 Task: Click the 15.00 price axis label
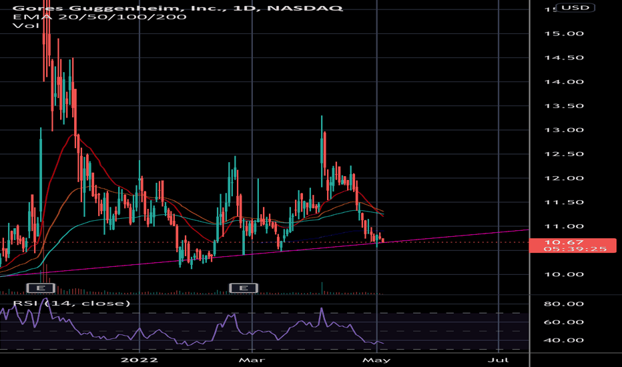click(x=564, y=34)
